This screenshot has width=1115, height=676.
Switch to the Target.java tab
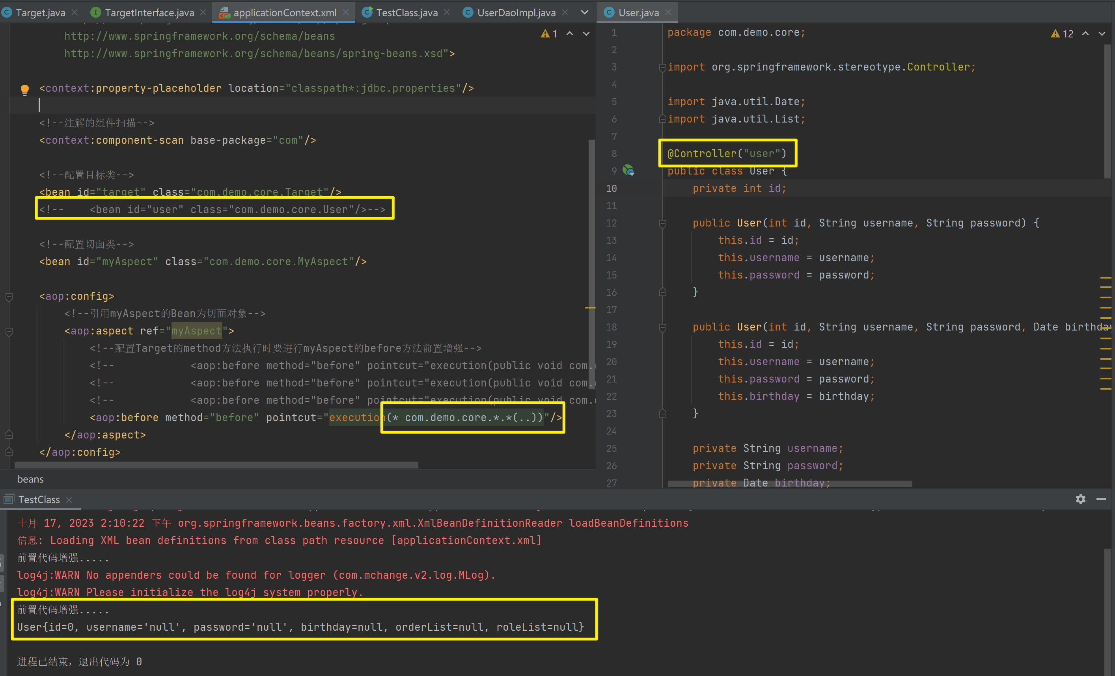click(40, 13)
